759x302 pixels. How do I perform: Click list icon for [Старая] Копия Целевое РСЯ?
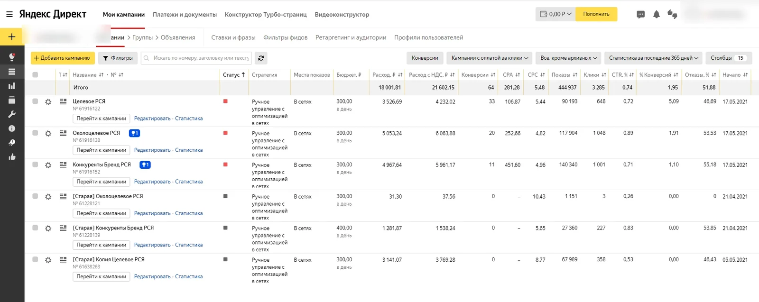[x=63, y=260]
